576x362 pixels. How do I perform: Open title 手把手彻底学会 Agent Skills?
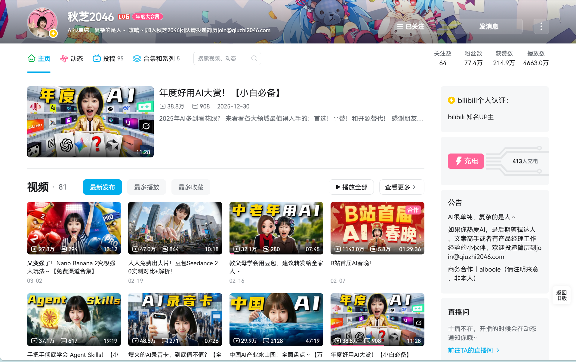73,355
